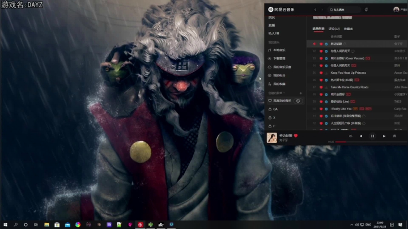Show hidden tray icons chevron

tap(351, 224)
